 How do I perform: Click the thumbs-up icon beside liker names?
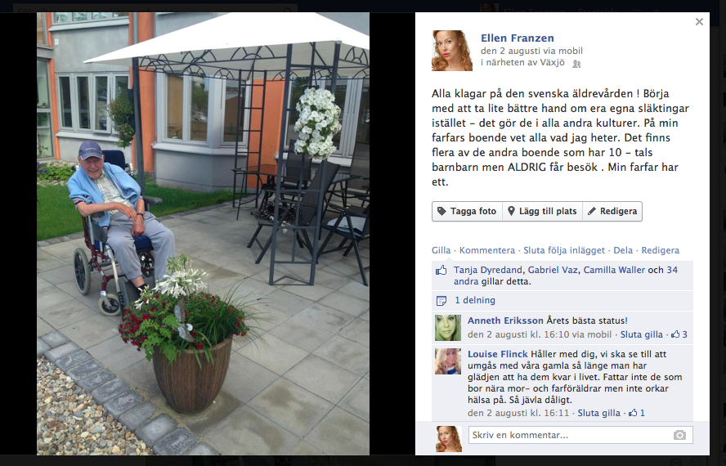pyautogui.click(x=441, y=270)
